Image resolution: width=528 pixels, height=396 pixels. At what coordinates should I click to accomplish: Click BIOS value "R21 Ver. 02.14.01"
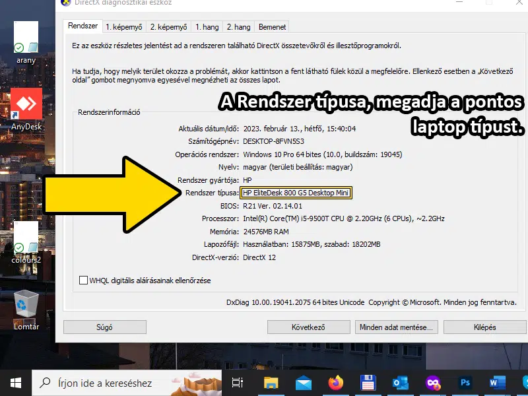(x=273, y=206)
